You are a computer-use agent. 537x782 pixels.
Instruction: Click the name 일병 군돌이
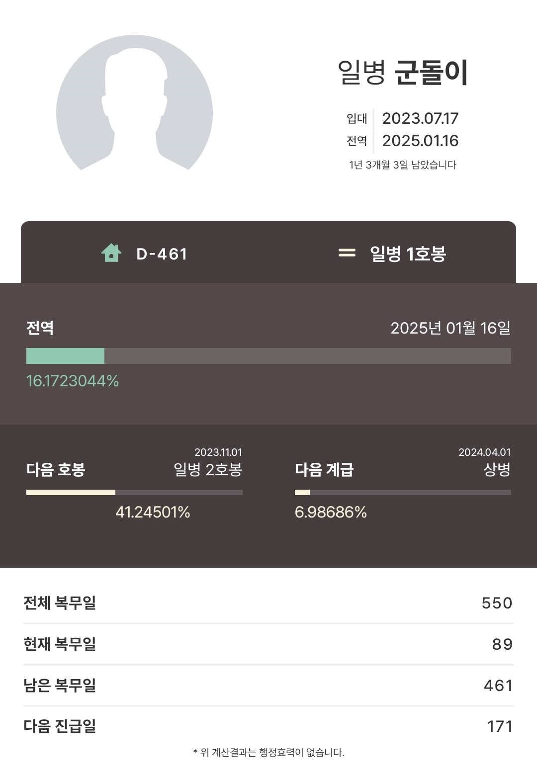click(403, 73)
